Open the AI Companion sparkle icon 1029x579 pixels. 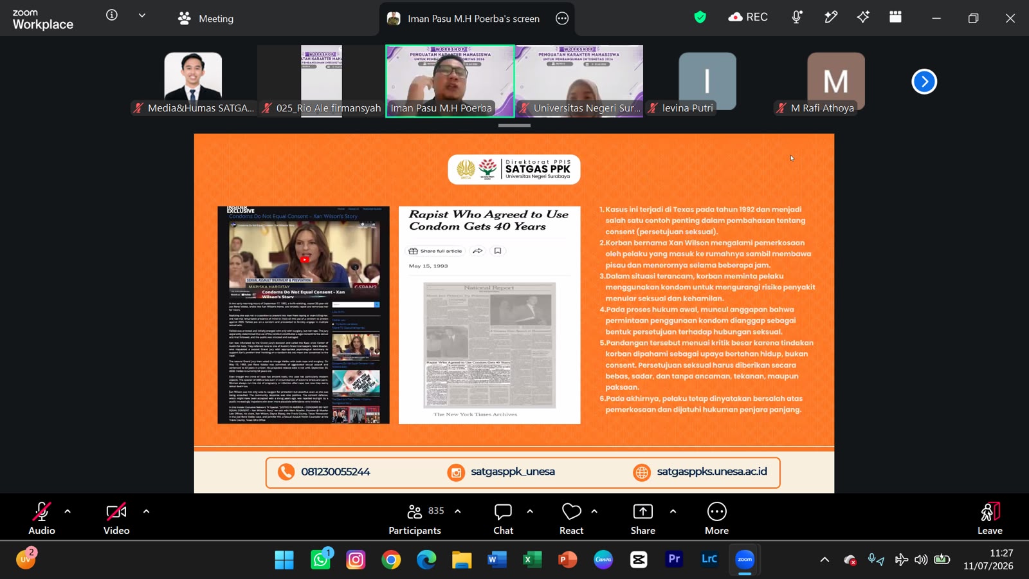pyautogui.click(x=863, y=17)
